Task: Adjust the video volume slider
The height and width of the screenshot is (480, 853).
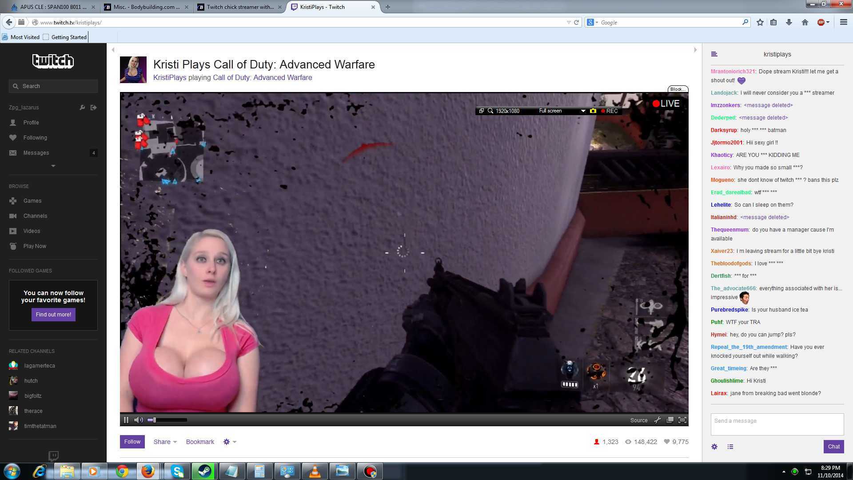Action: click(x=167, y=420)
